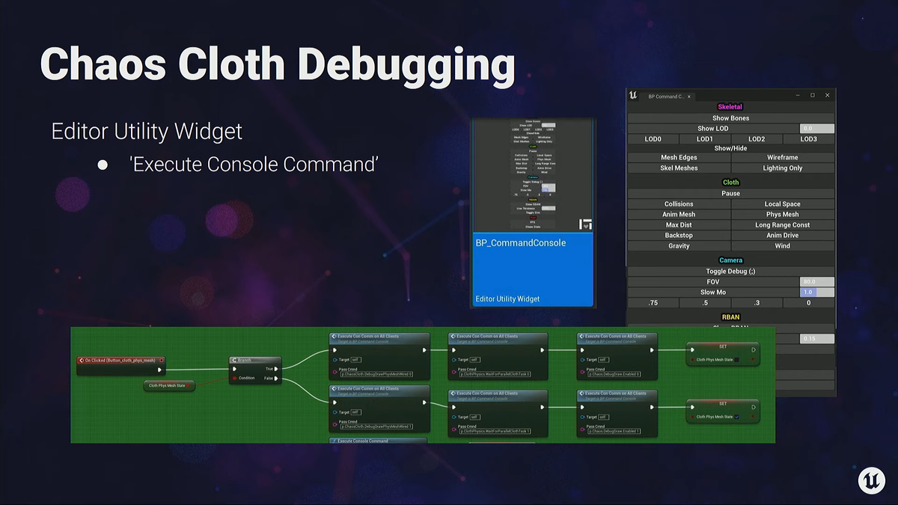
Task: Set slow motion to .75
Action: coord(653,302)
